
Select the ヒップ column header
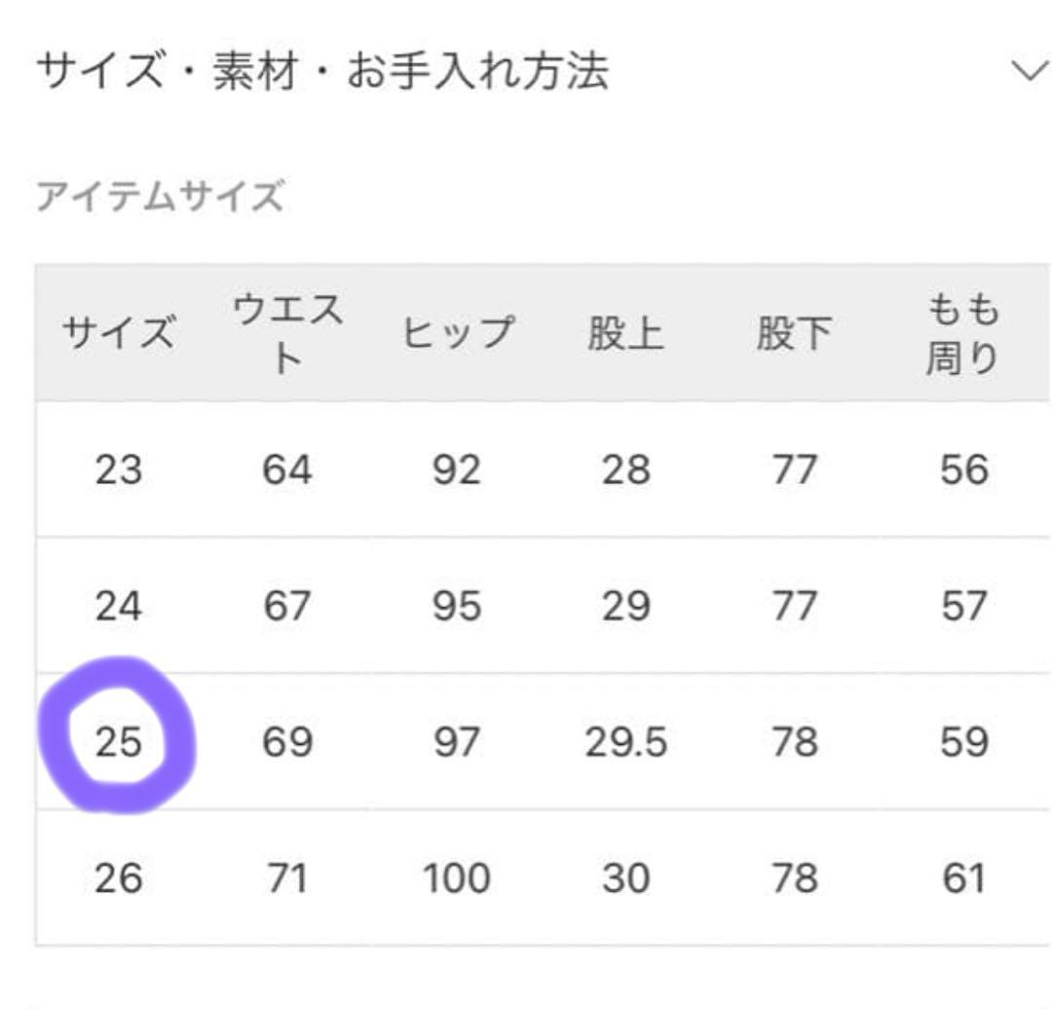pyautogui.click(x=458, y=331)
